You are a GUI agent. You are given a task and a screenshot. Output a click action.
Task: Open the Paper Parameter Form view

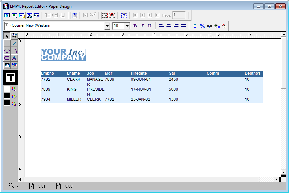(37, 15)
